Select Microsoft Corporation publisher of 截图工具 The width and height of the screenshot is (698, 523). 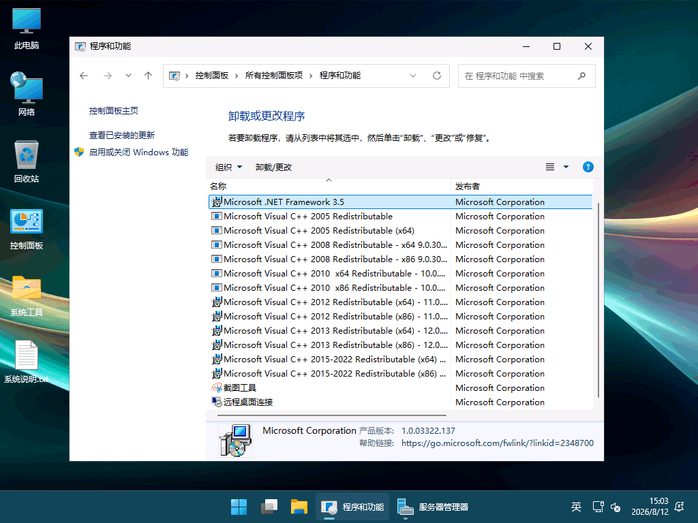[500, 387]
